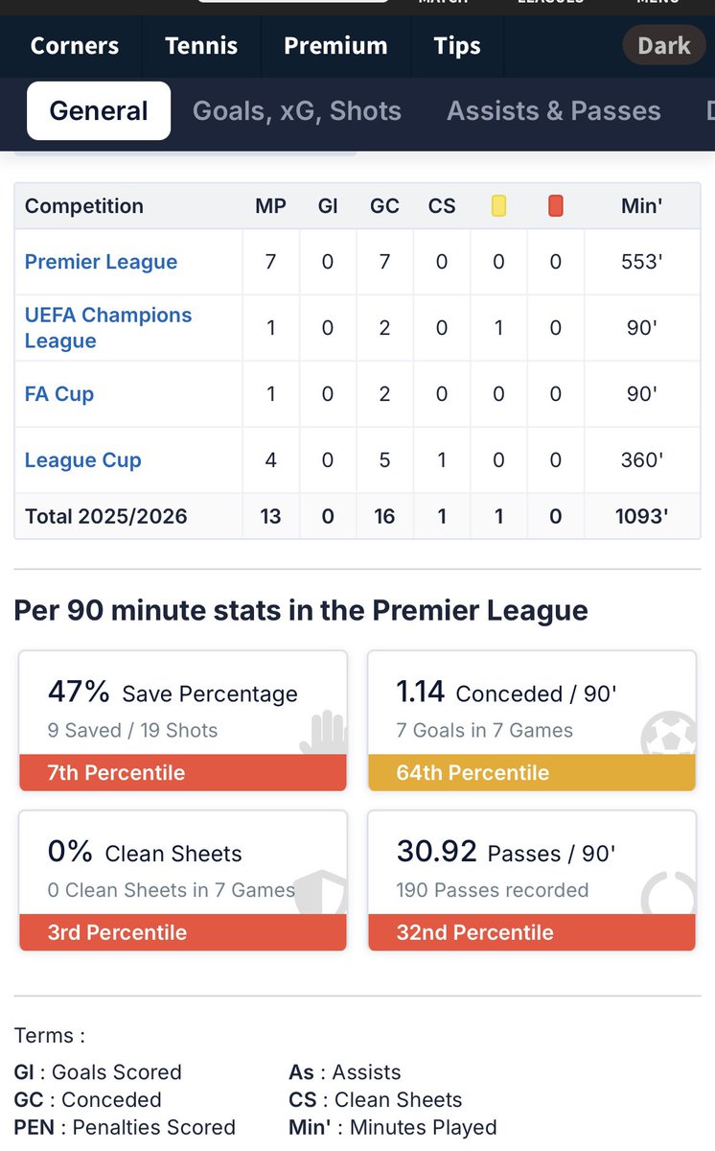Click the red card column icon
The width and height of the screenshot is (715, 1151).
click(556, 205)
